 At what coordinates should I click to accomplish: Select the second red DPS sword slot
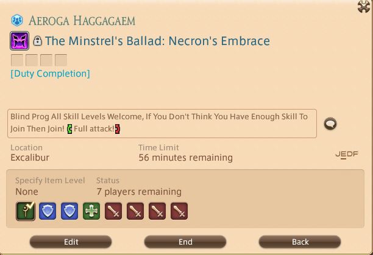click(135, 211)
